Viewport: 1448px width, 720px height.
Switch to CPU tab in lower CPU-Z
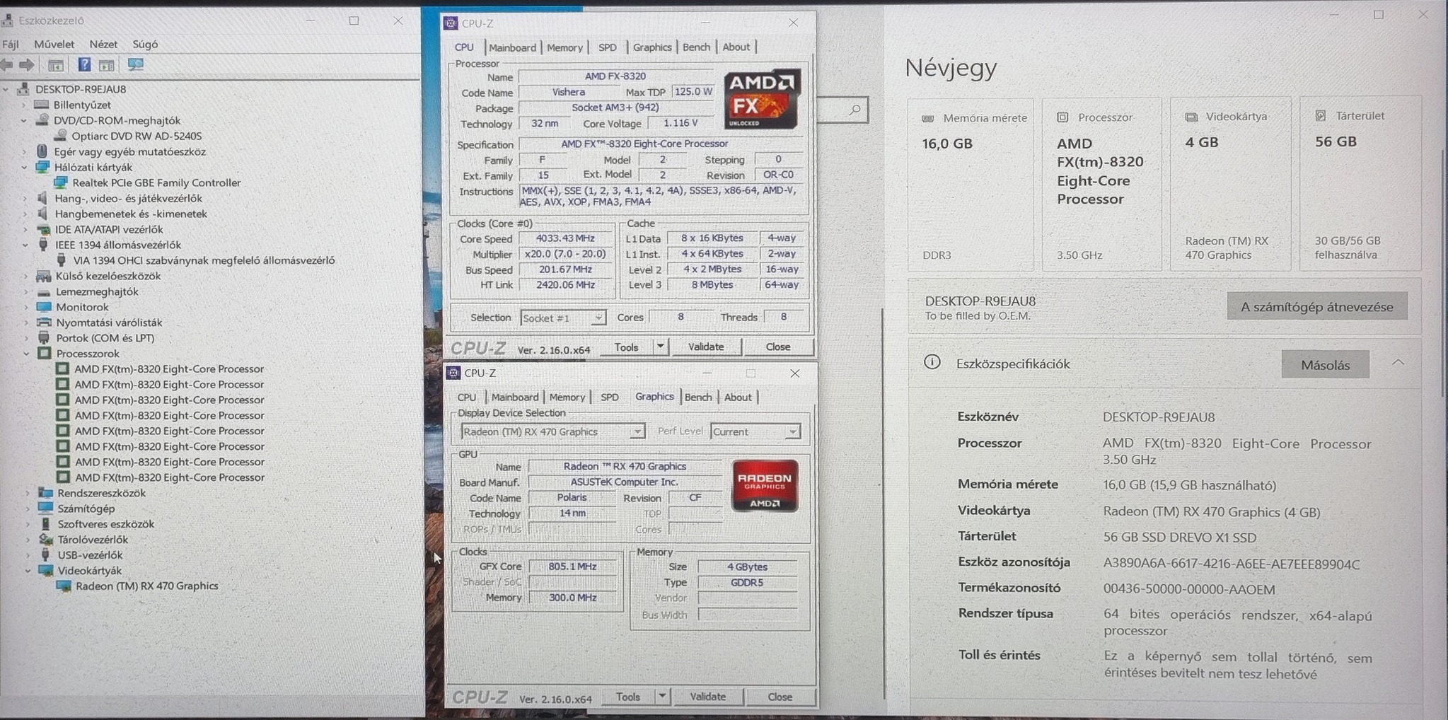[467, 397]
